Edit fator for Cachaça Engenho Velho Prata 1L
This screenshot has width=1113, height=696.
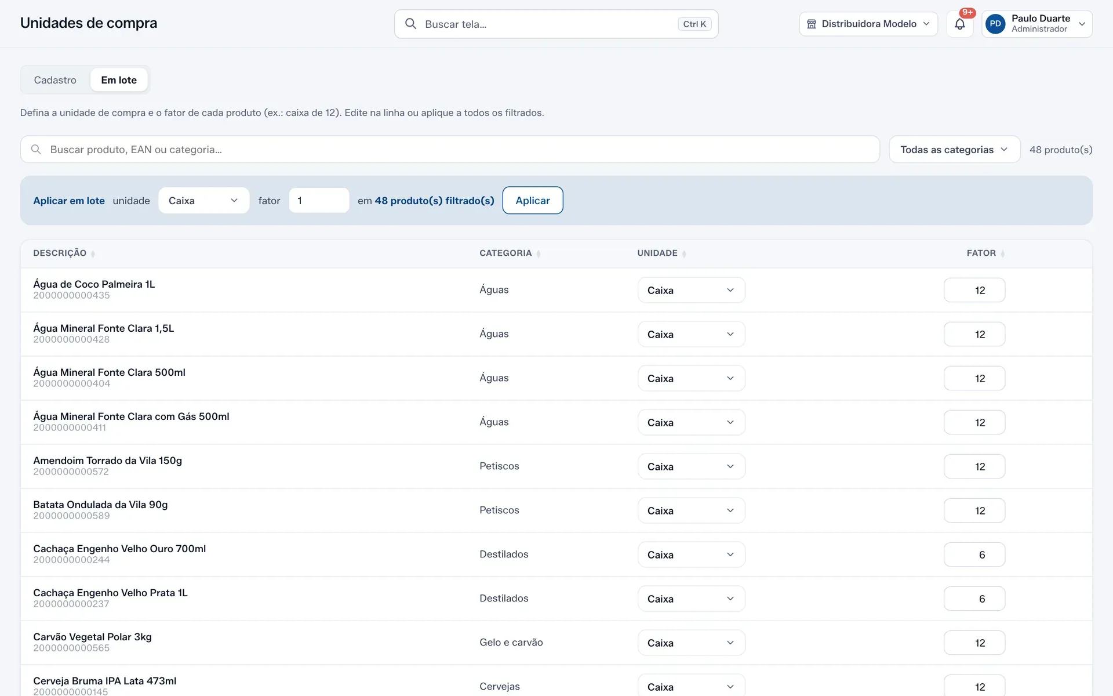click(x=974, y=599)
